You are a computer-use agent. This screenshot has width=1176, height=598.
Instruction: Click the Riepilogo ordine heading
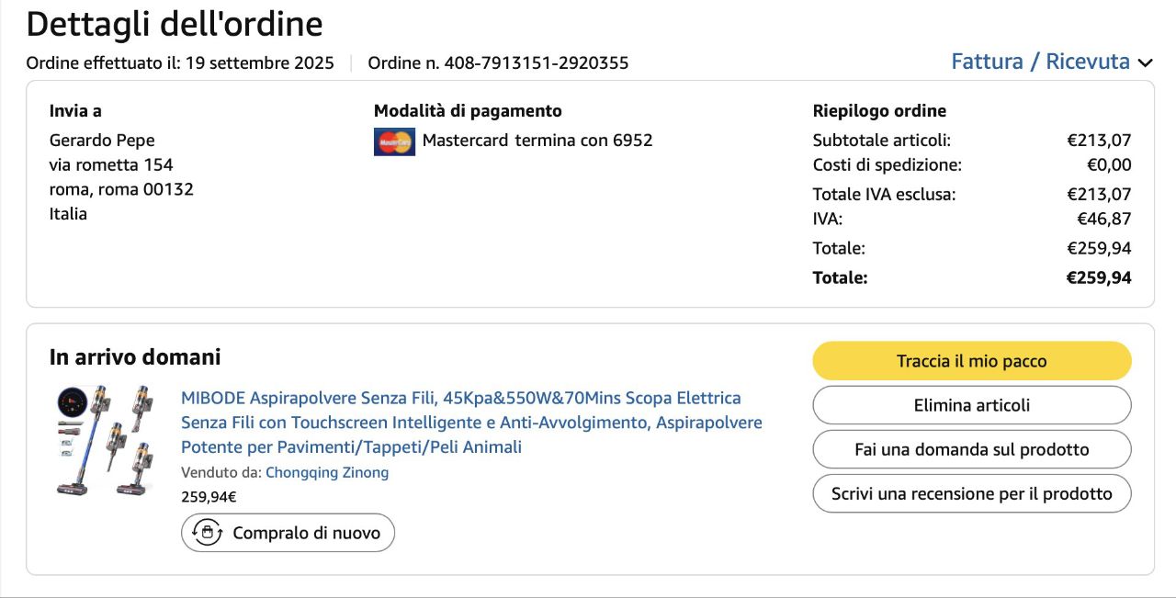[879, 111]
